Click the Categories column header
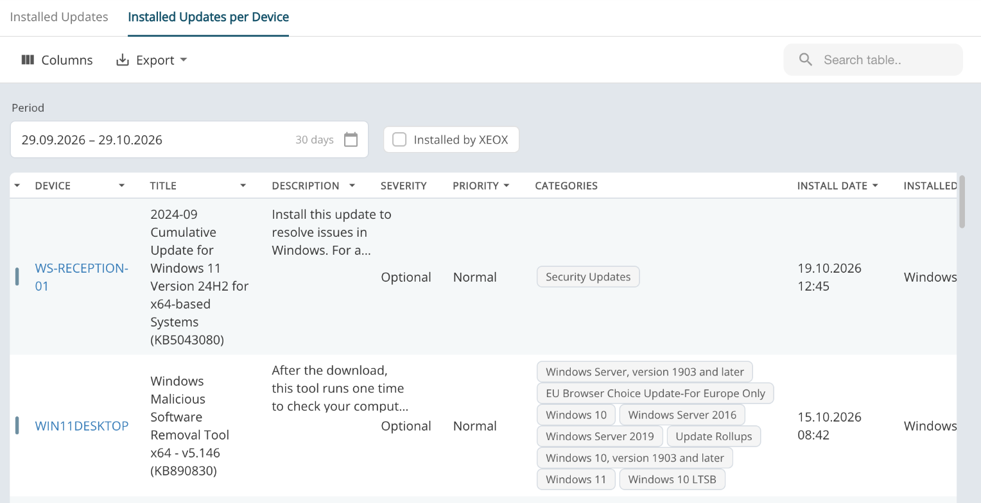 coord(566,185)
